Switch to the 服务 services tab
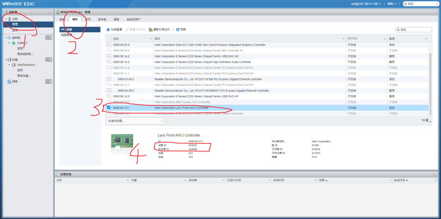The image size is (441, 219). (116, 19)
